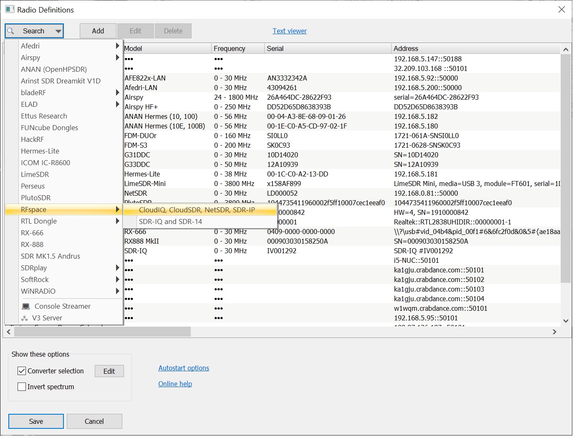Click the Add button
The width and height of the screenshot is (574, 438).
(x=98, y=31)
